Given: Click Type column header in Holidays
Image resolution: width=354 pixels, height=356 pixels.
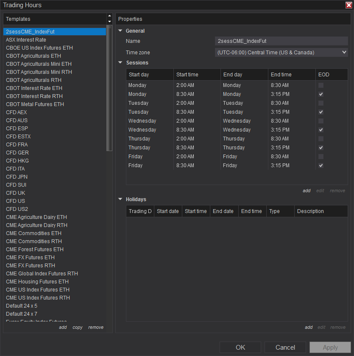Looking at the screenshot, I should coord(280,211).
